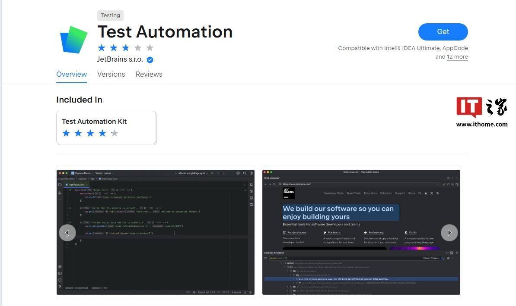This screenshot has width=516, height=306.
Task: Click 'Compatible with IntelliJ IDEA Ultimate, AppCode' text
Action: click(x=403, y=48)
